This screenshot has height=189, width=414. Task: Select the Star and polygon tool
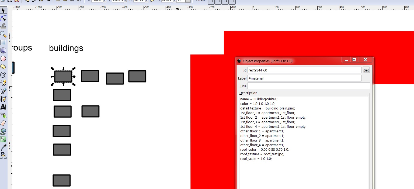pos(3,67)
